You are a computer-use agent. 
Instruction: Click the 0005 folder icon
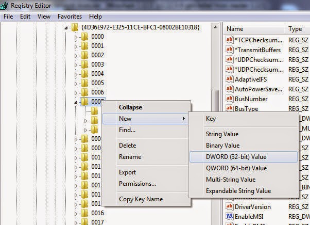[x=84, y=83]
